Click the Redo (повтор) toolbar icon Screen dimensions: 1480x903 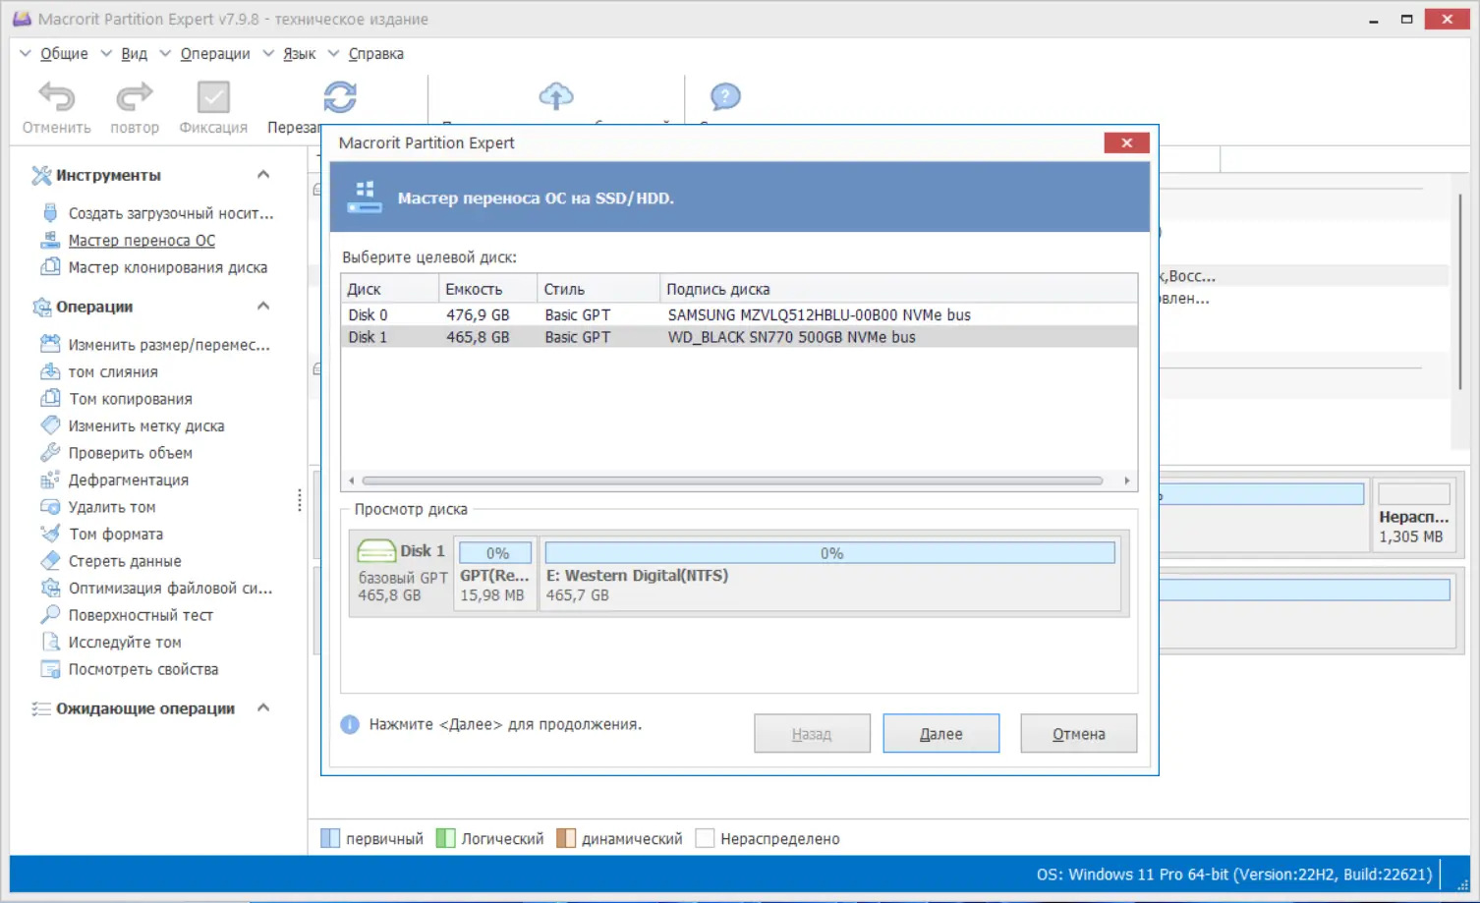[135, 96]
